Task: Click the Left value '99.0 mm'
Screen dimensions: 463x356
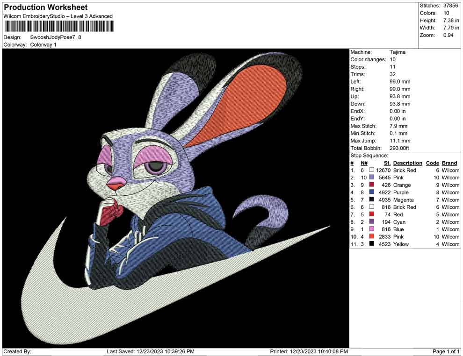Action: [400, 82]
